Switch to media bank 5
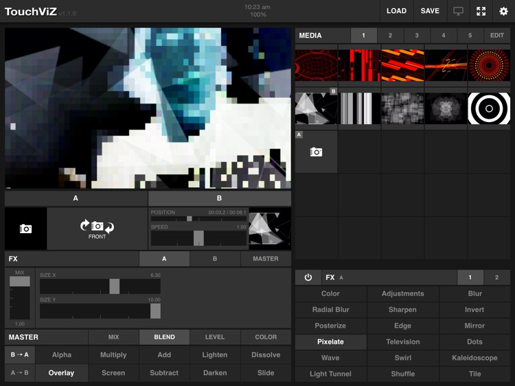Viewport: 515px width, 386px height. point(470,36)
